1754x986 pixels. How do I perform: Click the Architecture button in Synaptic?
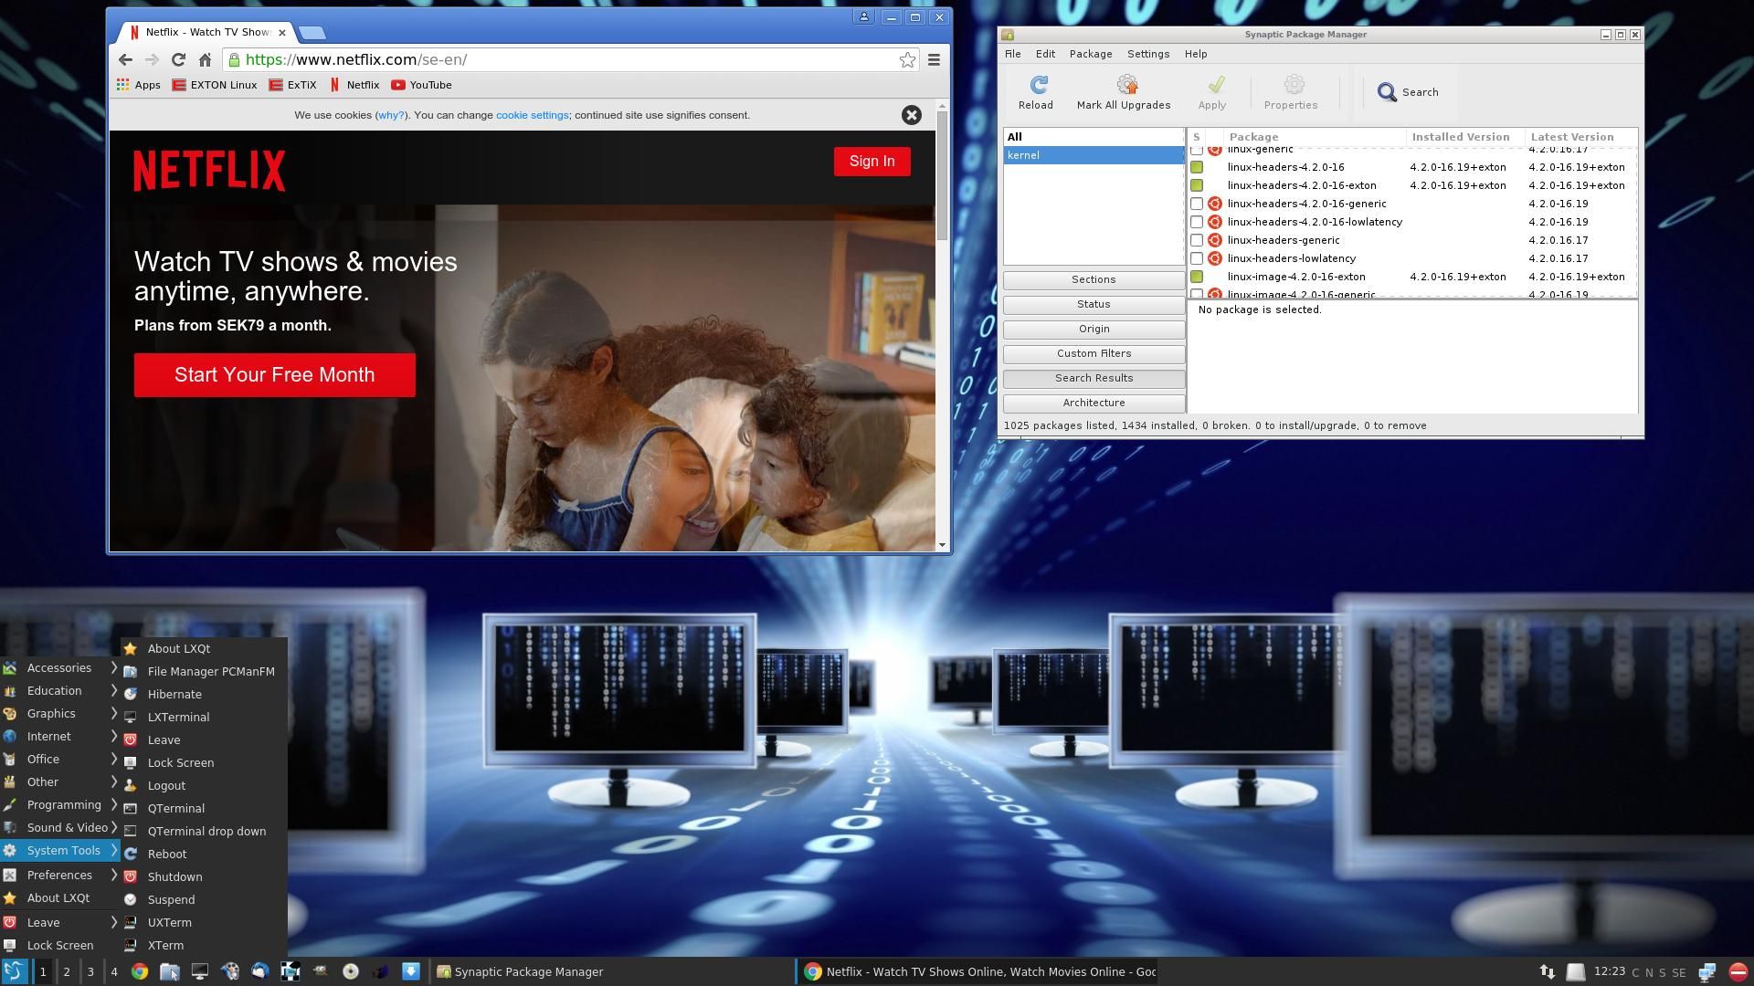coord(1094,403)
